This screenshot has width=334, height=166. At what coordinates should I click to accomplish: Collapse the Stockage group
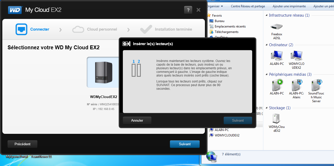pos(266,108)
